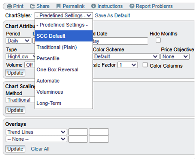
Task: Open the Color Scheme Default dropdown
Action: [126, 57]
